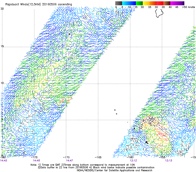Click the '-165' longitude label
Viewport: 196px width, 172px height.
click(x=98, y=157)
